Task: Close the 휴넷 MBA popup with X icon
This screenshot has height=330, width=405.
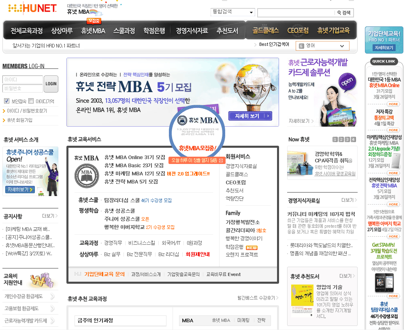Action: 221,160
